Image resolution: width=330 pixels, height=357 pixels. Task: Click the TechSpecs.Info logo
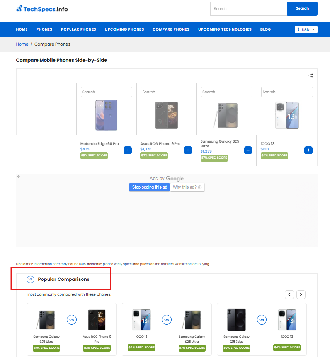42,9
